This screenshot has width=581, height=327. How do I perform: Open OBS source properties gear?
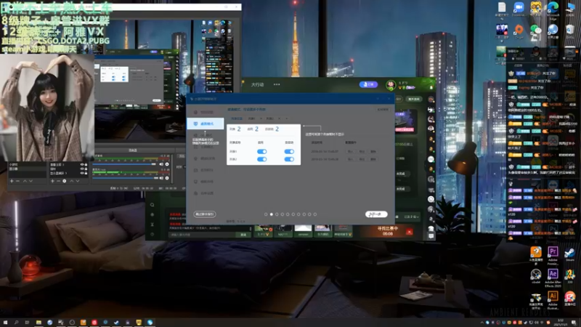65,181
